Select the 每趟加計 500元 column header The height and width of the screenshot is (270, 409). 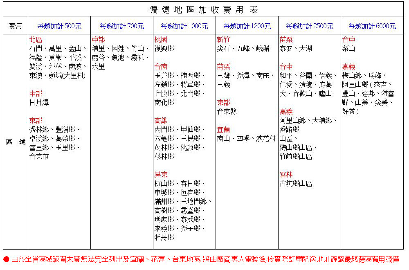[59, 26]
